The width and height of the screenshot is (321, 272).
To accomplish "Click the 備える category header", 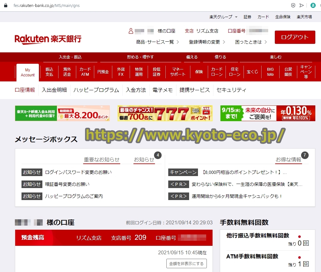I will pos(192,57).
